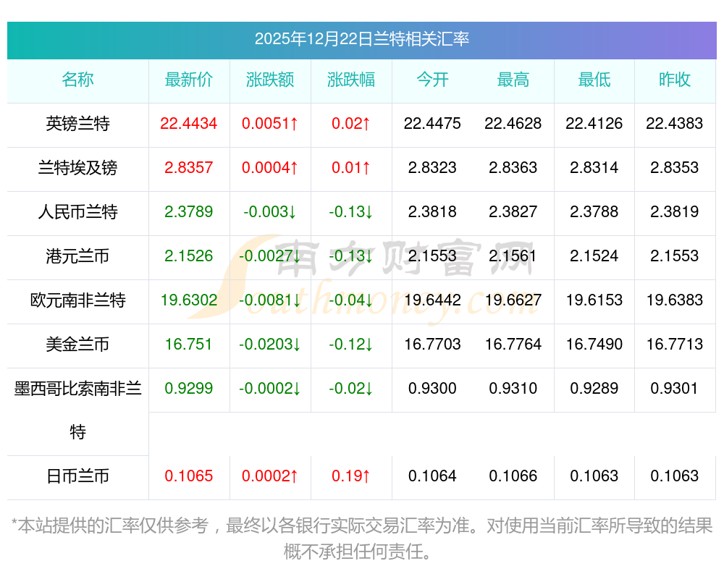This screenshot has height=574, width=724.
Task: Select previous close 0.9301
Action: pyautogui.click(x=675, y=389)
